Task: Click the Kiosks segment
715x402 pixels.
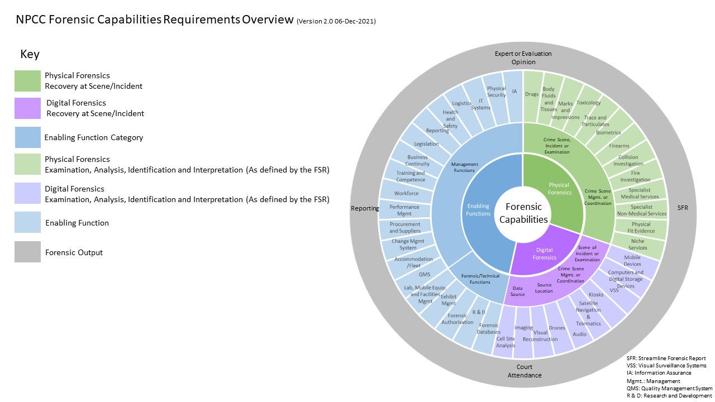Action: pos(596,294)
